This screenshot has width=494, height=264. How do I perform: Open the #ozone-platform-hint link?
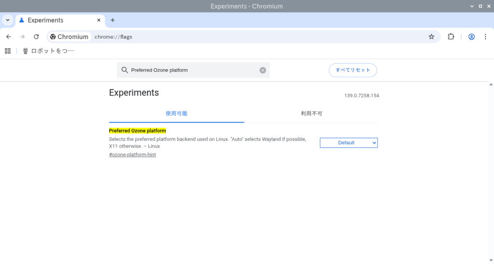pos(132,154)
